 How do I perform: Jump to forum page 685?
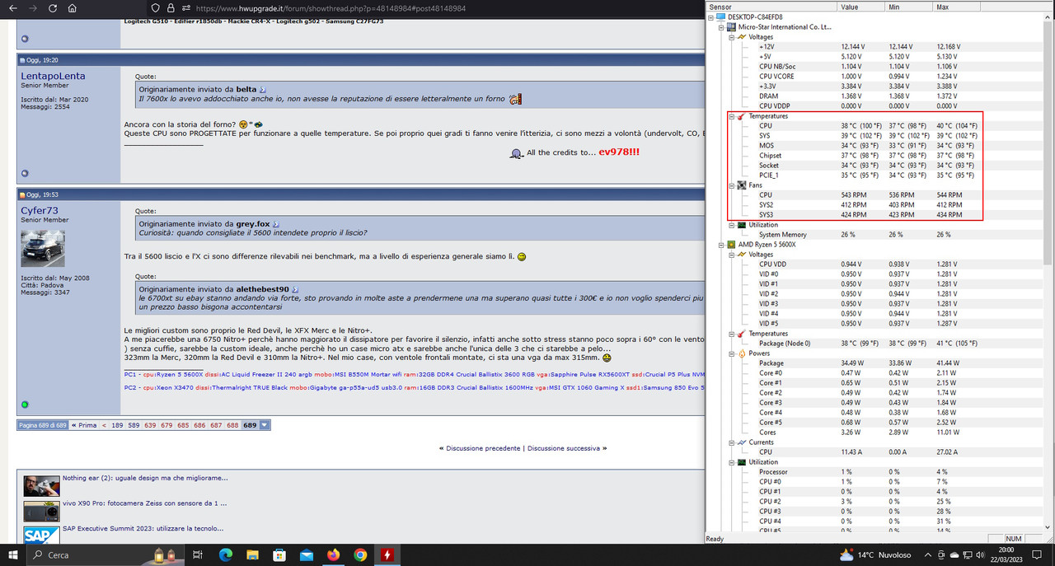coord(183,425)
